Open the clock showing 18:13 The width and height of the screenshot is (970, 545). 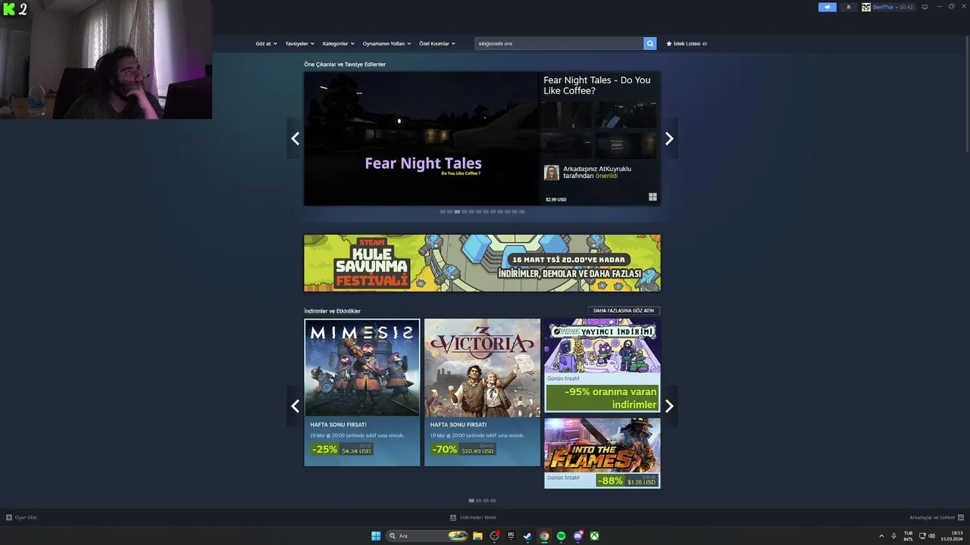(x=952, y=536)
